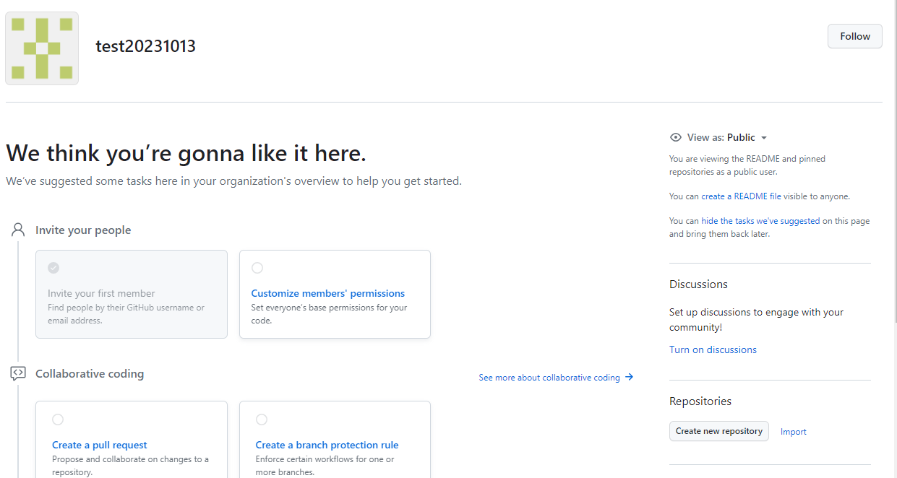
Task: Click the arrow after collaborative coding link
Action: pos(629,377)
